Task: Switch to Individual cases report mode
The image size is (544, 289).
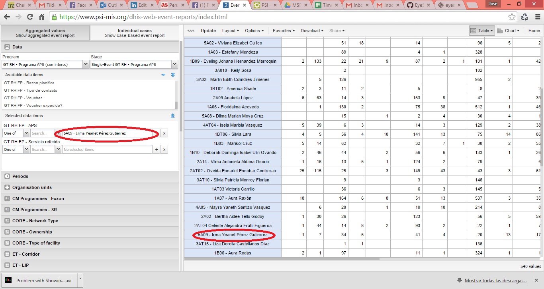Action: (135, 33)
